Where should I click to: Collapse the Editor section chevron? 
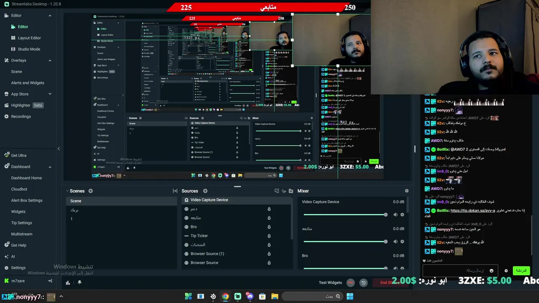tap(50, 16)
